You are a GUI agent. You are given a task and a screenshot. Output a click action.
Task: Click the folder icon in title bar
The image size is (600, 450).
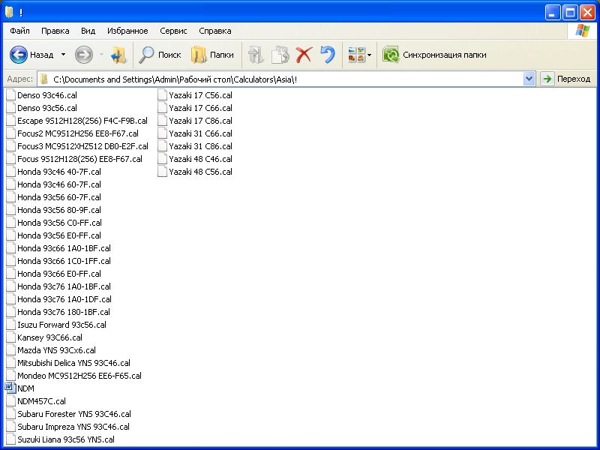click(x=9, y=12)
